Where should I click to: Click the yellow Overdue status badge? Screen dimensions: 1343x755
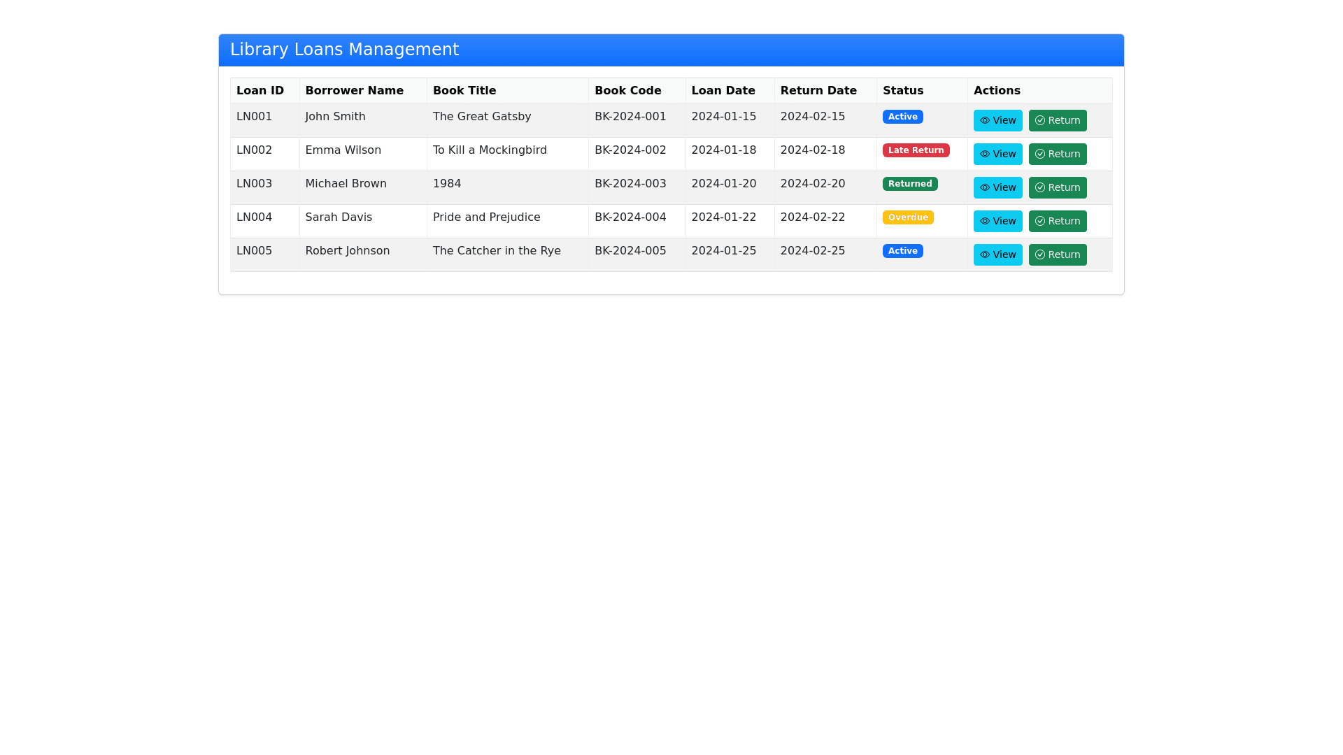907,217
